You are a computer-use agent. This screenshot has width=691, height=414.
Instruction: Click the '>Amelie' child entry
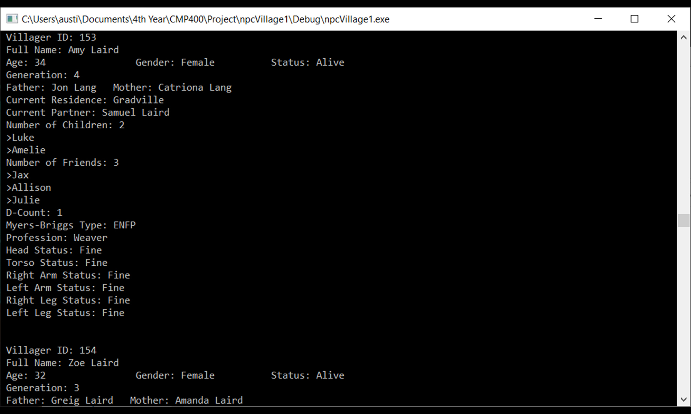click(x=26, y=150)
